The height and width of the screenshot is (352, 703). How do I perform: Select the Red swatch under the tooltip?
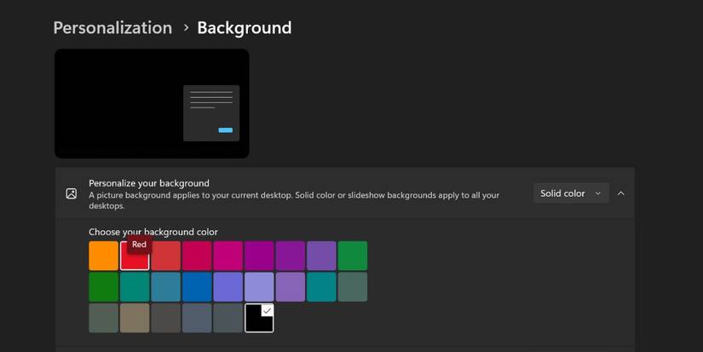click(x=135, y=257)
